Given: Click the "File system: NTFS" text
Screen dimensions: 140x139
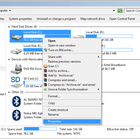Looking at the screenshot, I should [69, 133].
